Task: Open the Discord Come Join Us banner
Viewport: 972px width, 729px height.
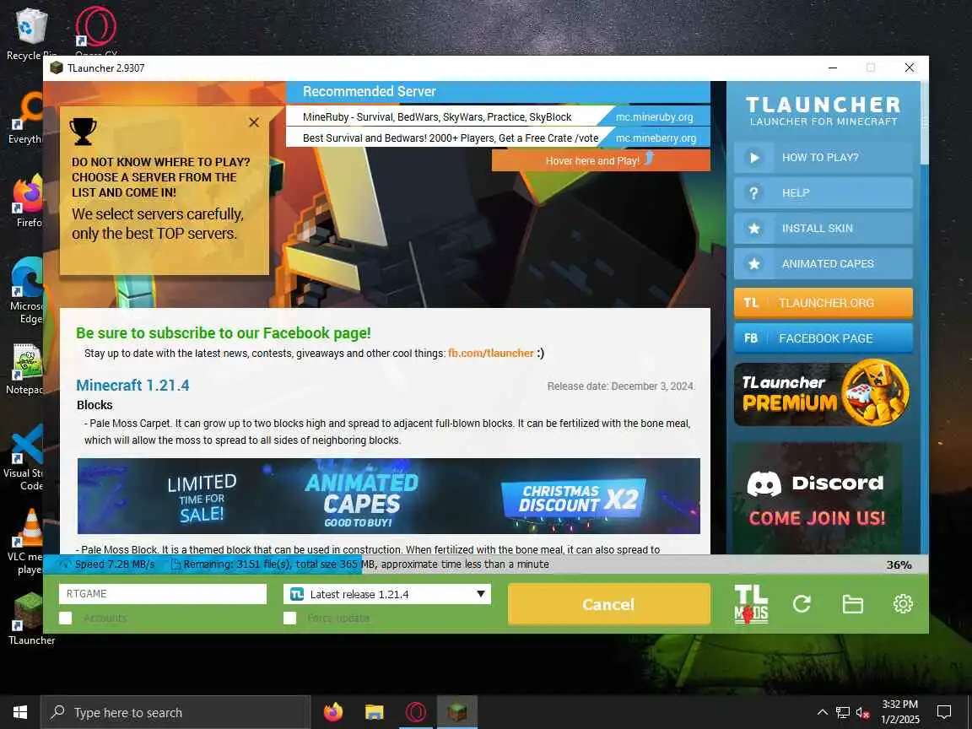Action: coord(817,498)
